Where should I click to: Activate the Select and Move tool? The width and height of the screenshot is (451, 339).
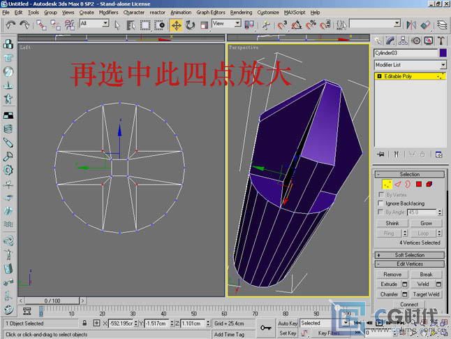tap(176, 25)
